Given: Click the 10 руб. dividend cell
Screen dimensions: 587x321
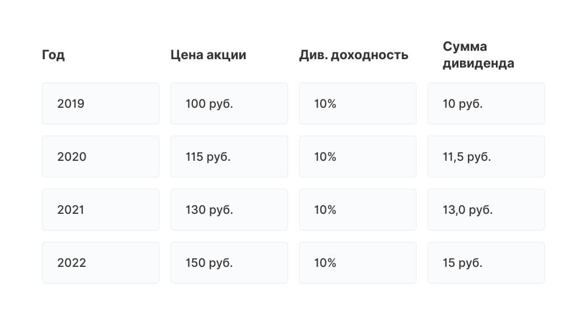Looking at the screenshot, I should (486, 103).
